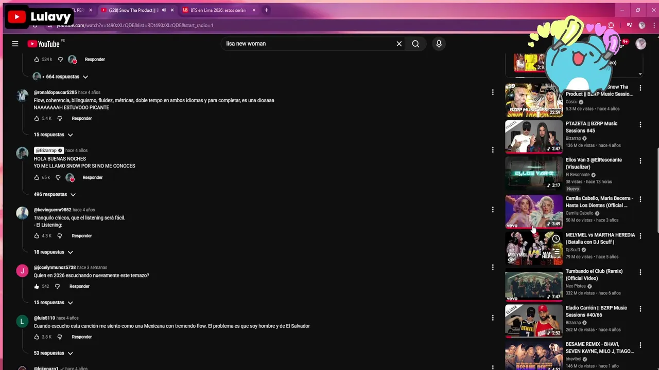Like the comment by @luis5110
659x370 pixels.
coord(37,337)
